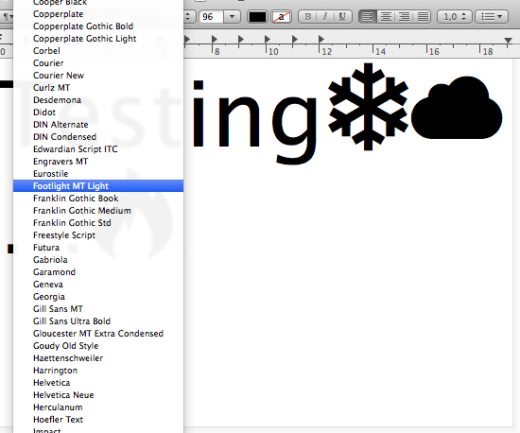Select the Courier font
520x433 pixels.
coord(98,63)
